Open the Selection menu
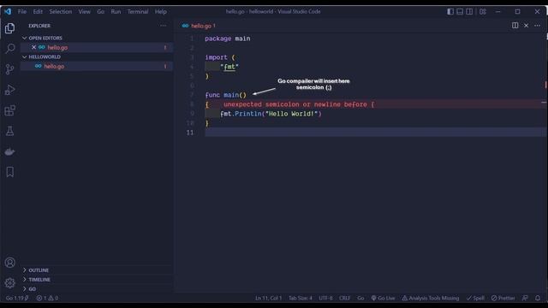Viewport: 548px width, 308px height. [61, 11]
